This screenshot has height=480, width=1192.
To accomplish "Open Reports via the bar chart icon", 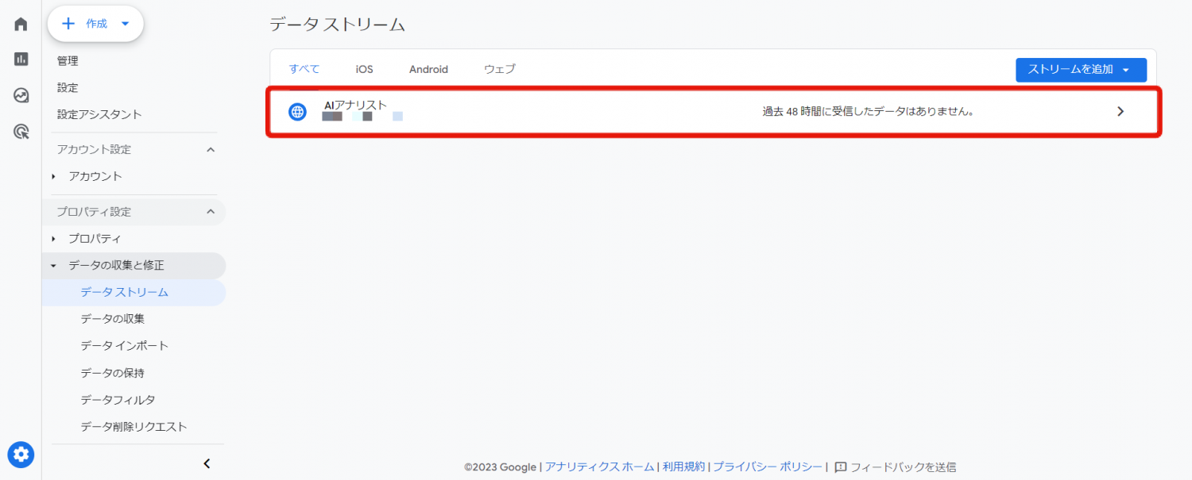I will point(20,59).
